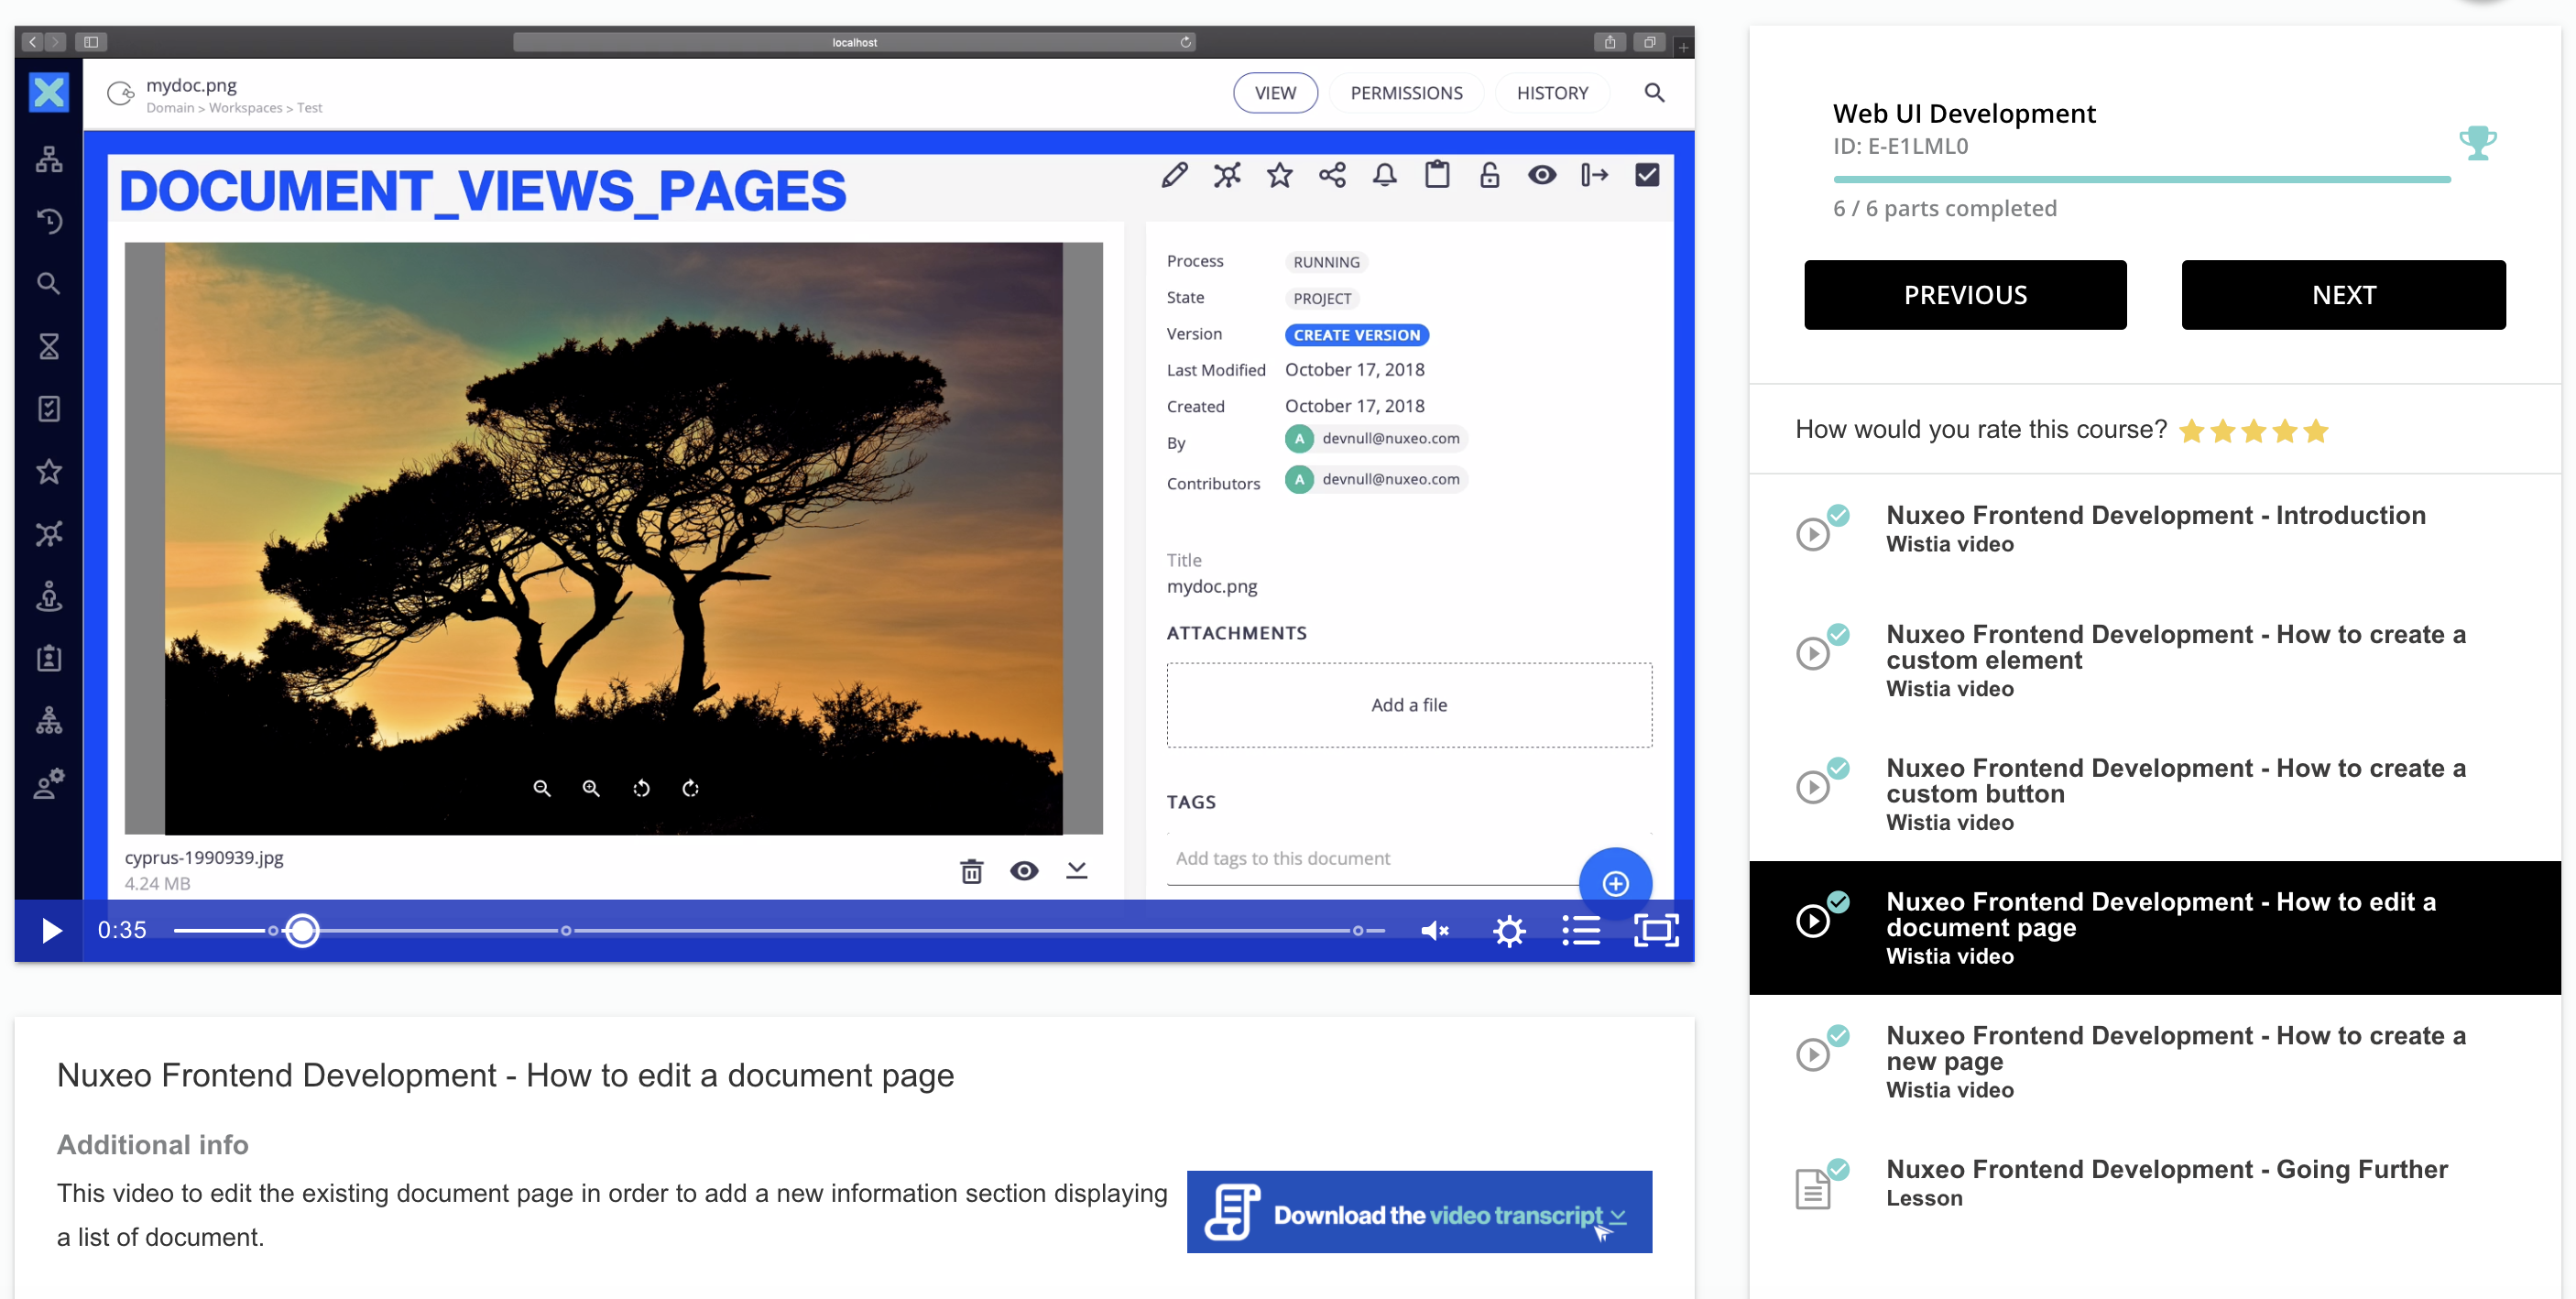Toggle the browser sidebar panel button
The image size is (2576, 1299).
coord(91,42)
